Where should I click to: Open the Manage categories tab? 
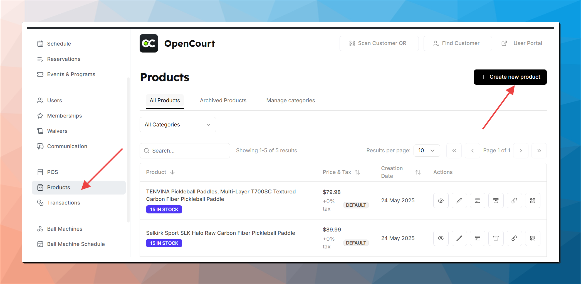tap(290, 101)
